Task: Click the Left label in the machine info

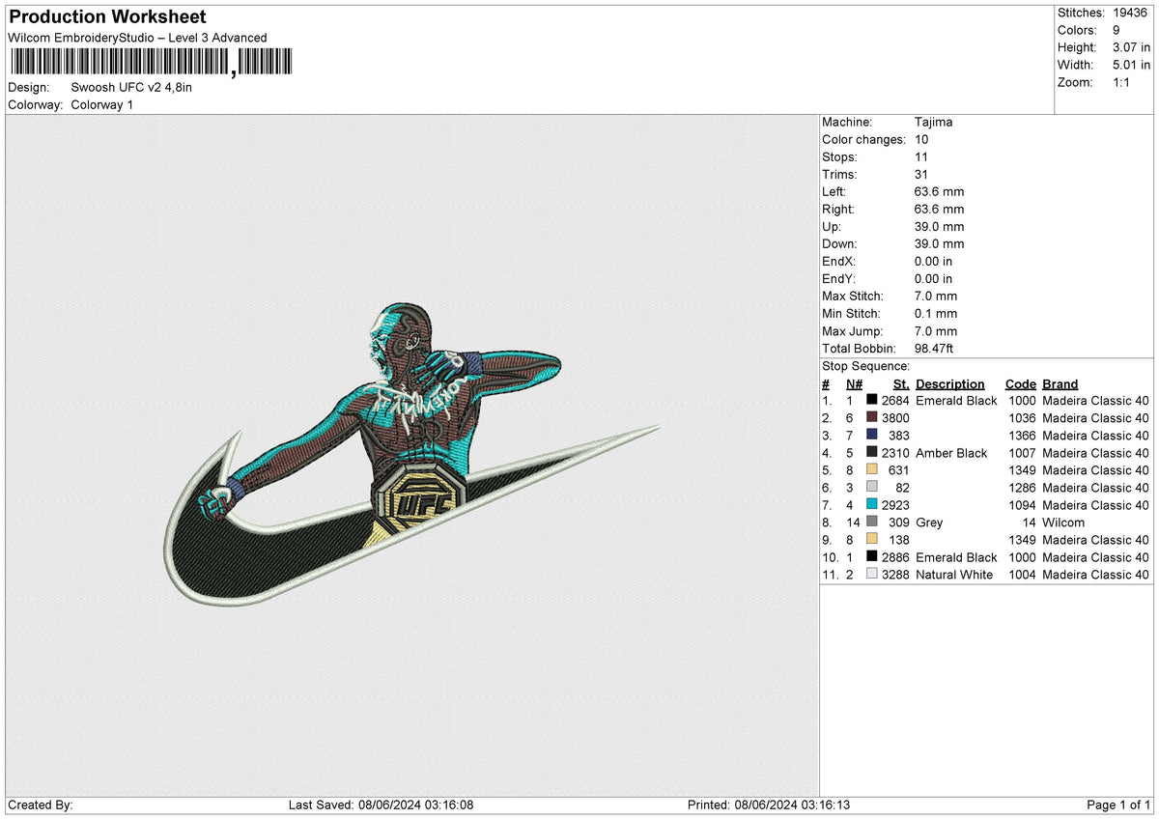Action: click(834, 192)
